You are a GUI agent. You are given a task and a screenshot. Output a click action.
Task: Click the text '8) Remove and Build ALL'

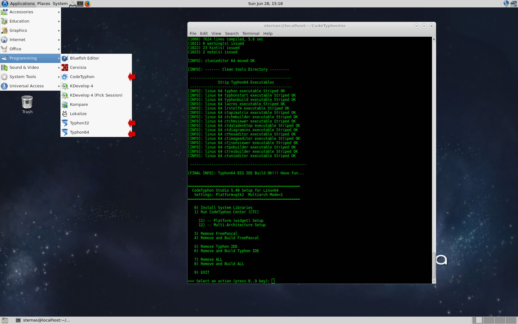[x=219, y=264]
